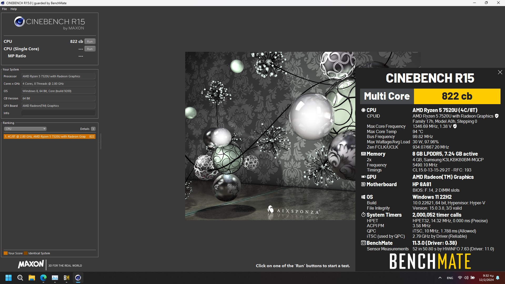Click the panel splitter grip handle
Image resolution: width=505 pixels, height=284 pixels.
(x=100, y=141)
